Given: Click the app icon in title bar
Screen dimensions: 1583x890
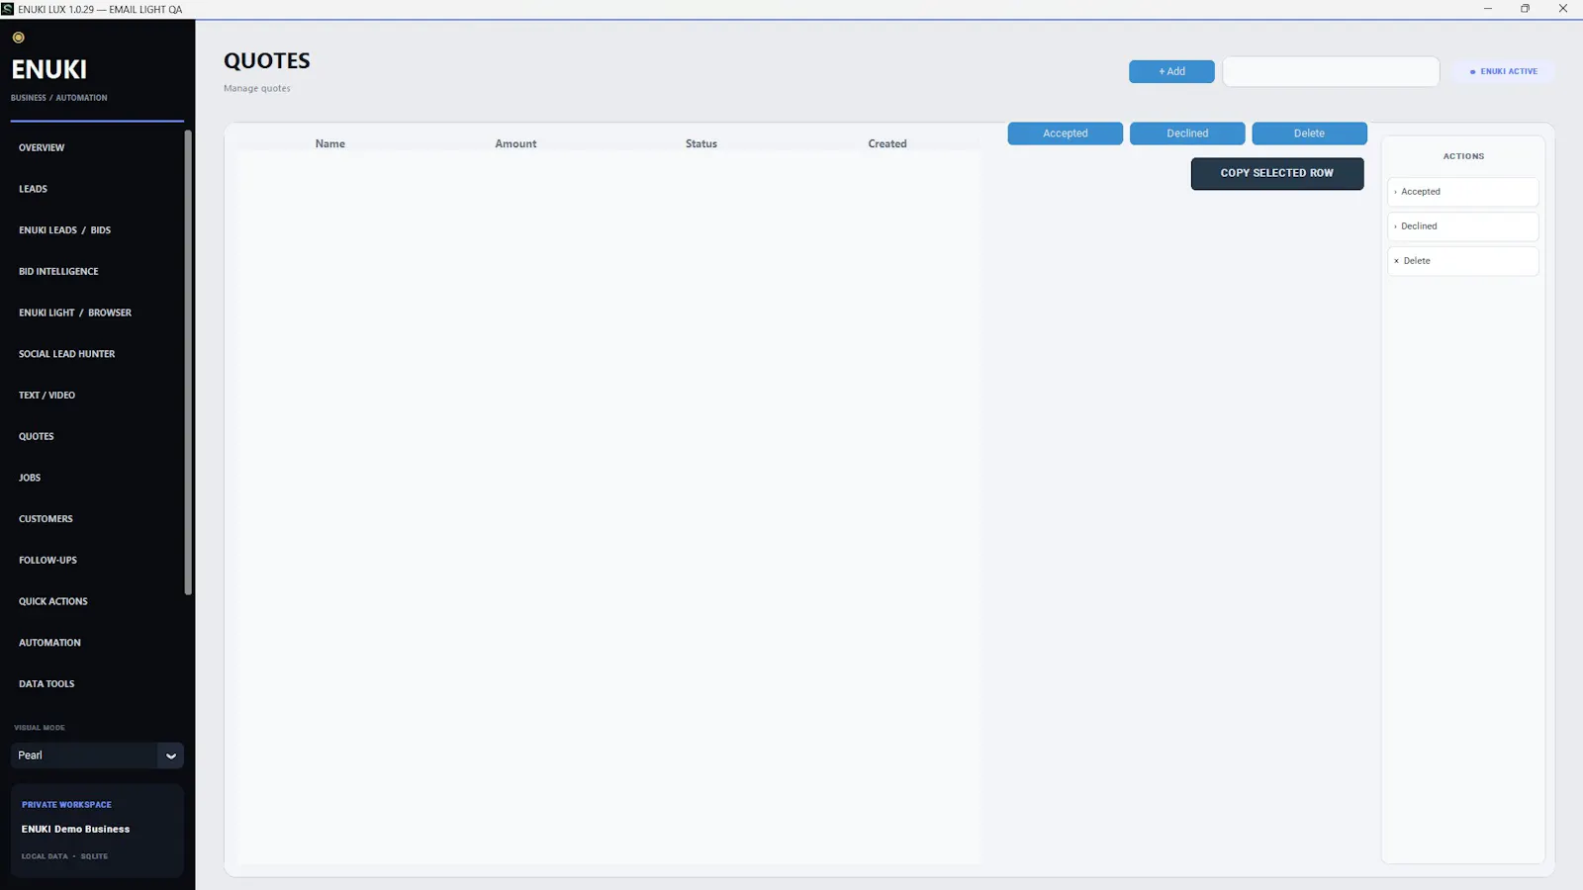Looking at the screenshot, I should point(8,9).
